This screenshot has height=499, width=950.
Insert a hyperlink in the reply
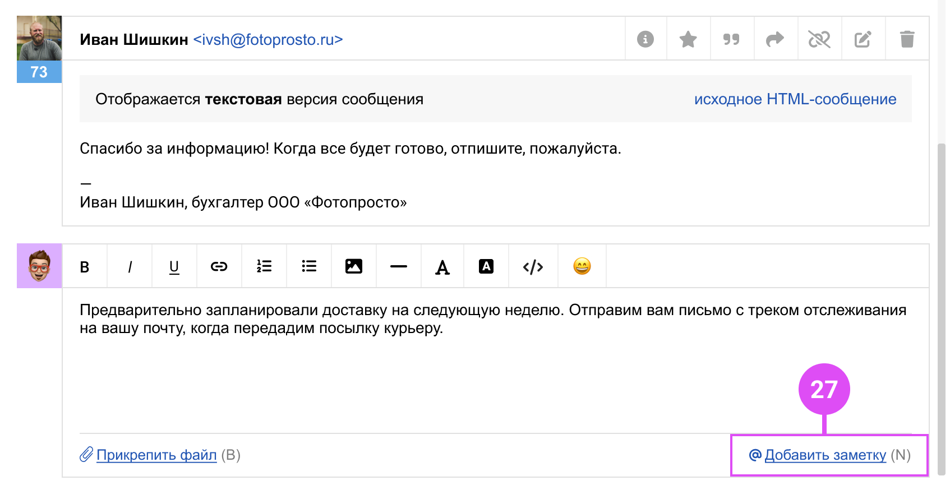click(219, 266)
